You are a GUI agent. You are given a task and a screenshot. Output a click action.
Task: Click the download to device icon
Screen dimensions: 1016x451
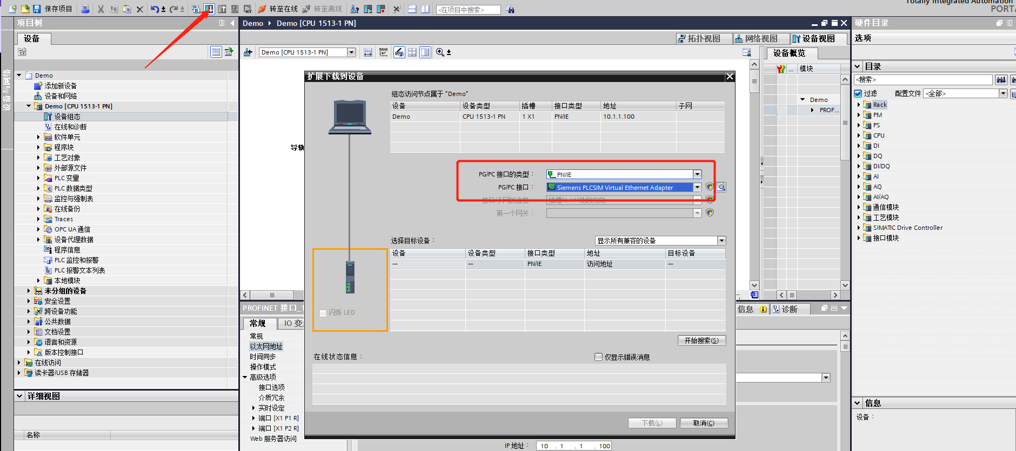(x=209, y=9)
